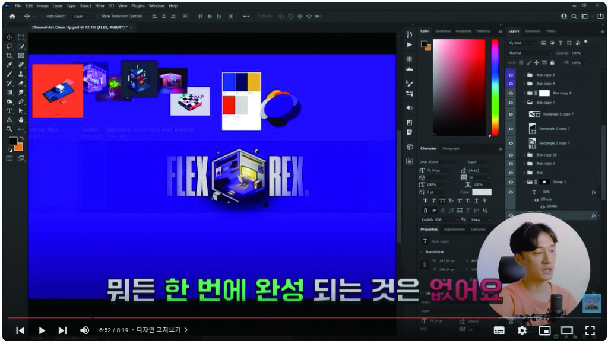Viewport: 608px width, 341px height.
Task: Open the 3D cube panel icon
Action: 410,147
